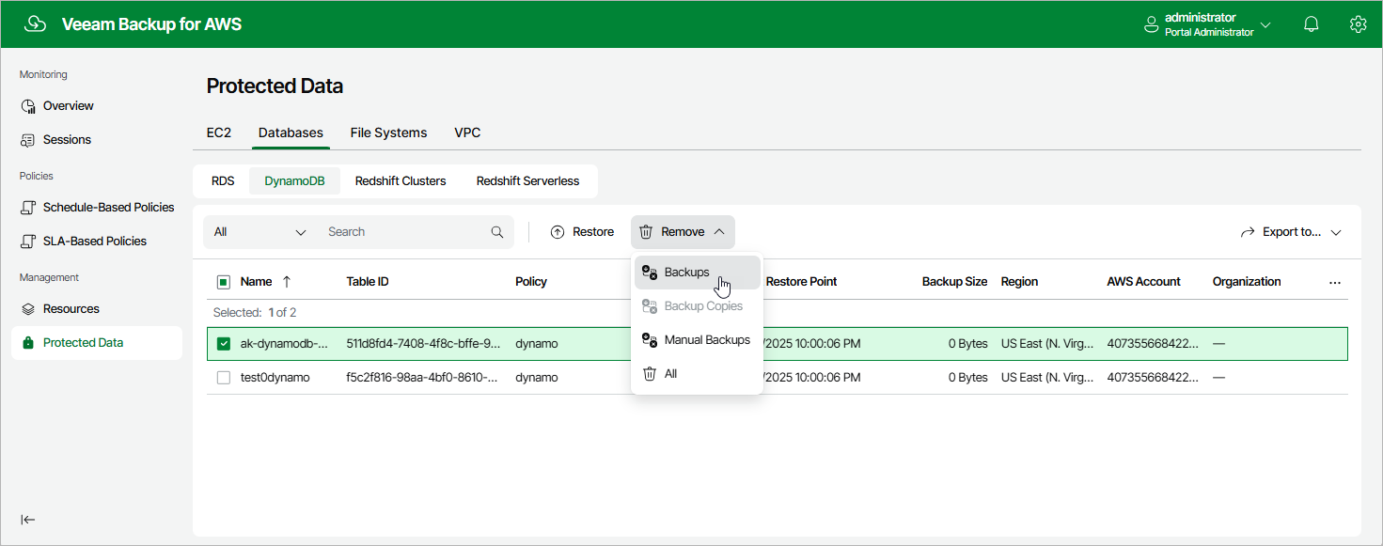Viewport: 1383px width, 546px height.
Task: Click the Policy column header
Action: point(531,282)
